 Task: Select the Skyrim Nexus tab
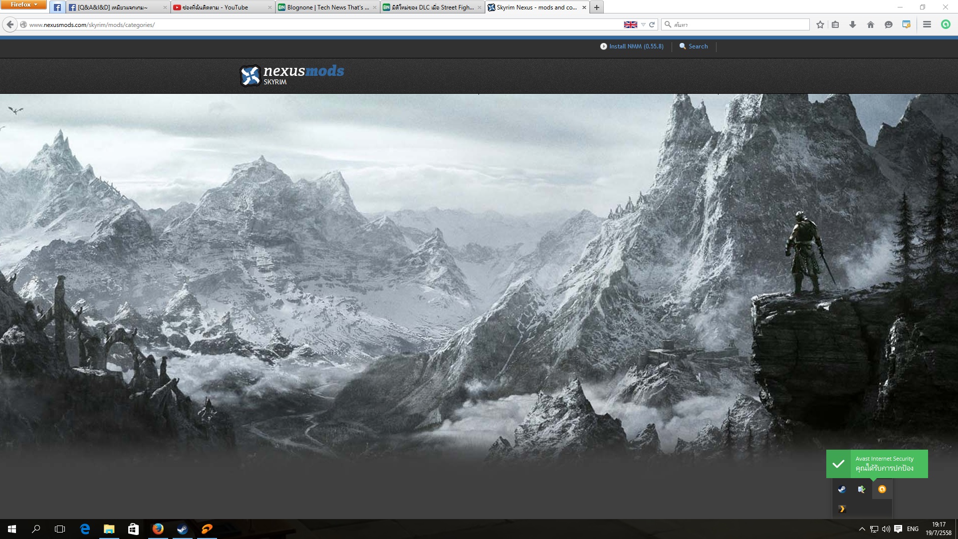[x=537, y=7]
